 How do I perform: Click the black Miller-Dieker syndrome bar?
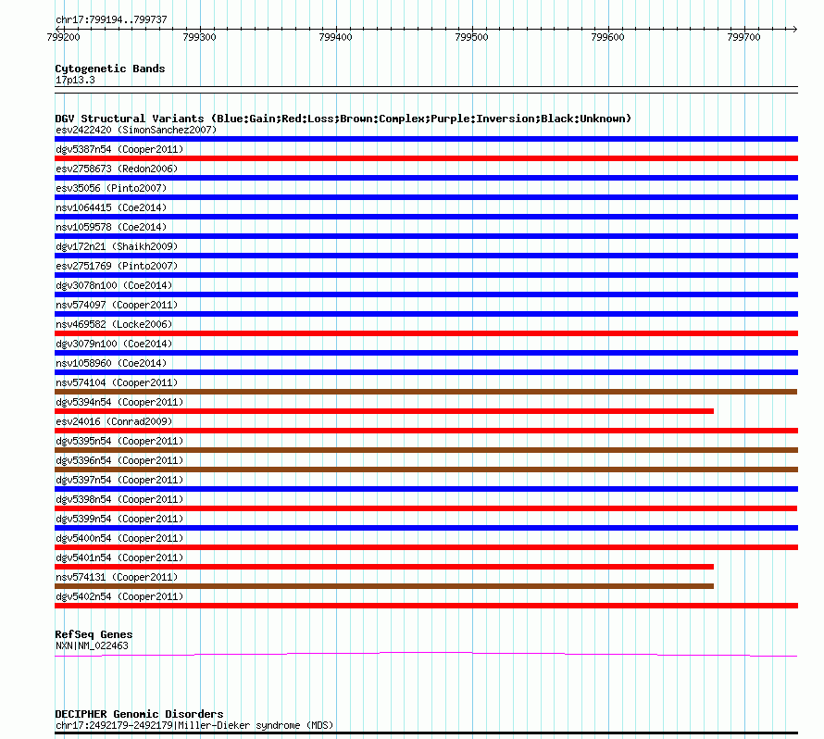(x=426, y=733)
